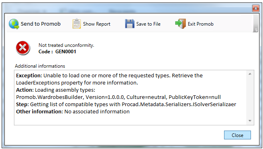Screen dimensions: 263x149
Task: Click the scrollbar track in Additional informations
Action: [250, 97]
